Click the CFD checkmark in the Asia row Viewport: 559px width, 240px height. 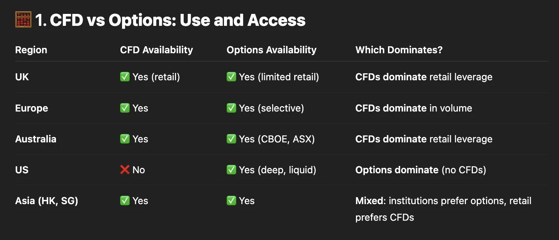[125, 201]
